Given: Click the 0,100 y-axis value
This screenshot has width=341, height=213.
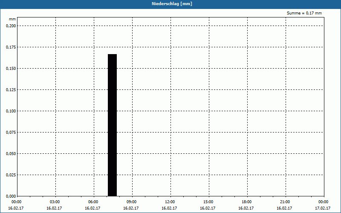Looking at the screenshot, I should click(x=11, y=111).
